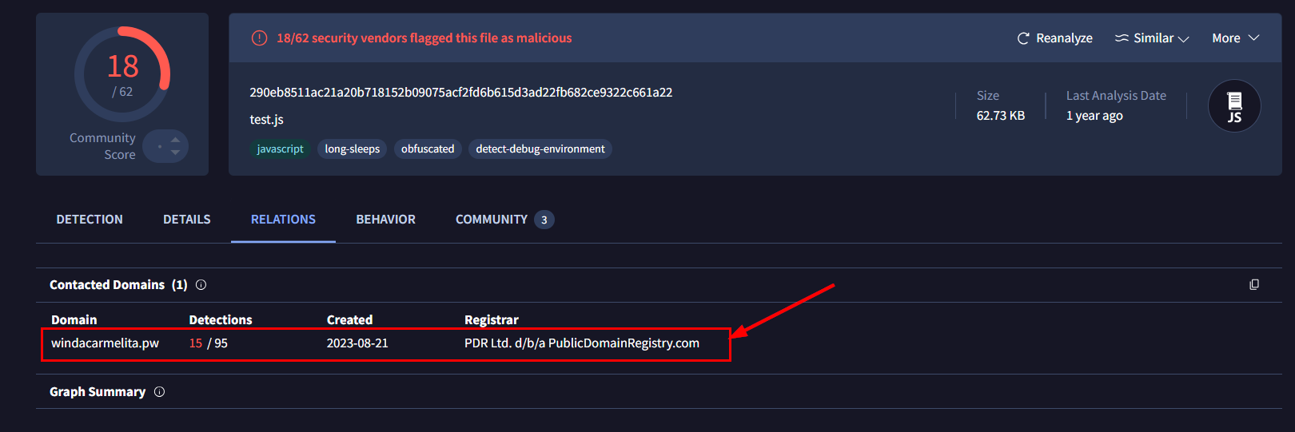Click the Similar wavy-lines icon
Viewport: 1295px width, 432px height.
point(1122,38)
